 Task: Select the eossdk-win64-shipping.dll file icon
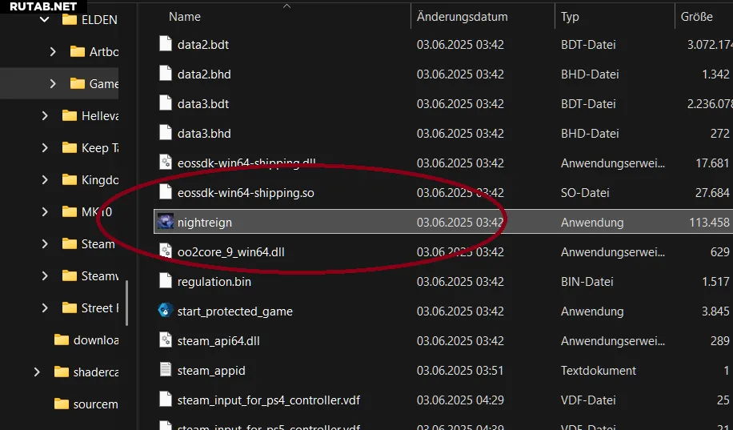pos(166,163)
